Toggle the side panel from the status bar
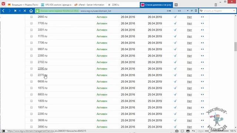 pyautogui.click(x=3, y=131)
